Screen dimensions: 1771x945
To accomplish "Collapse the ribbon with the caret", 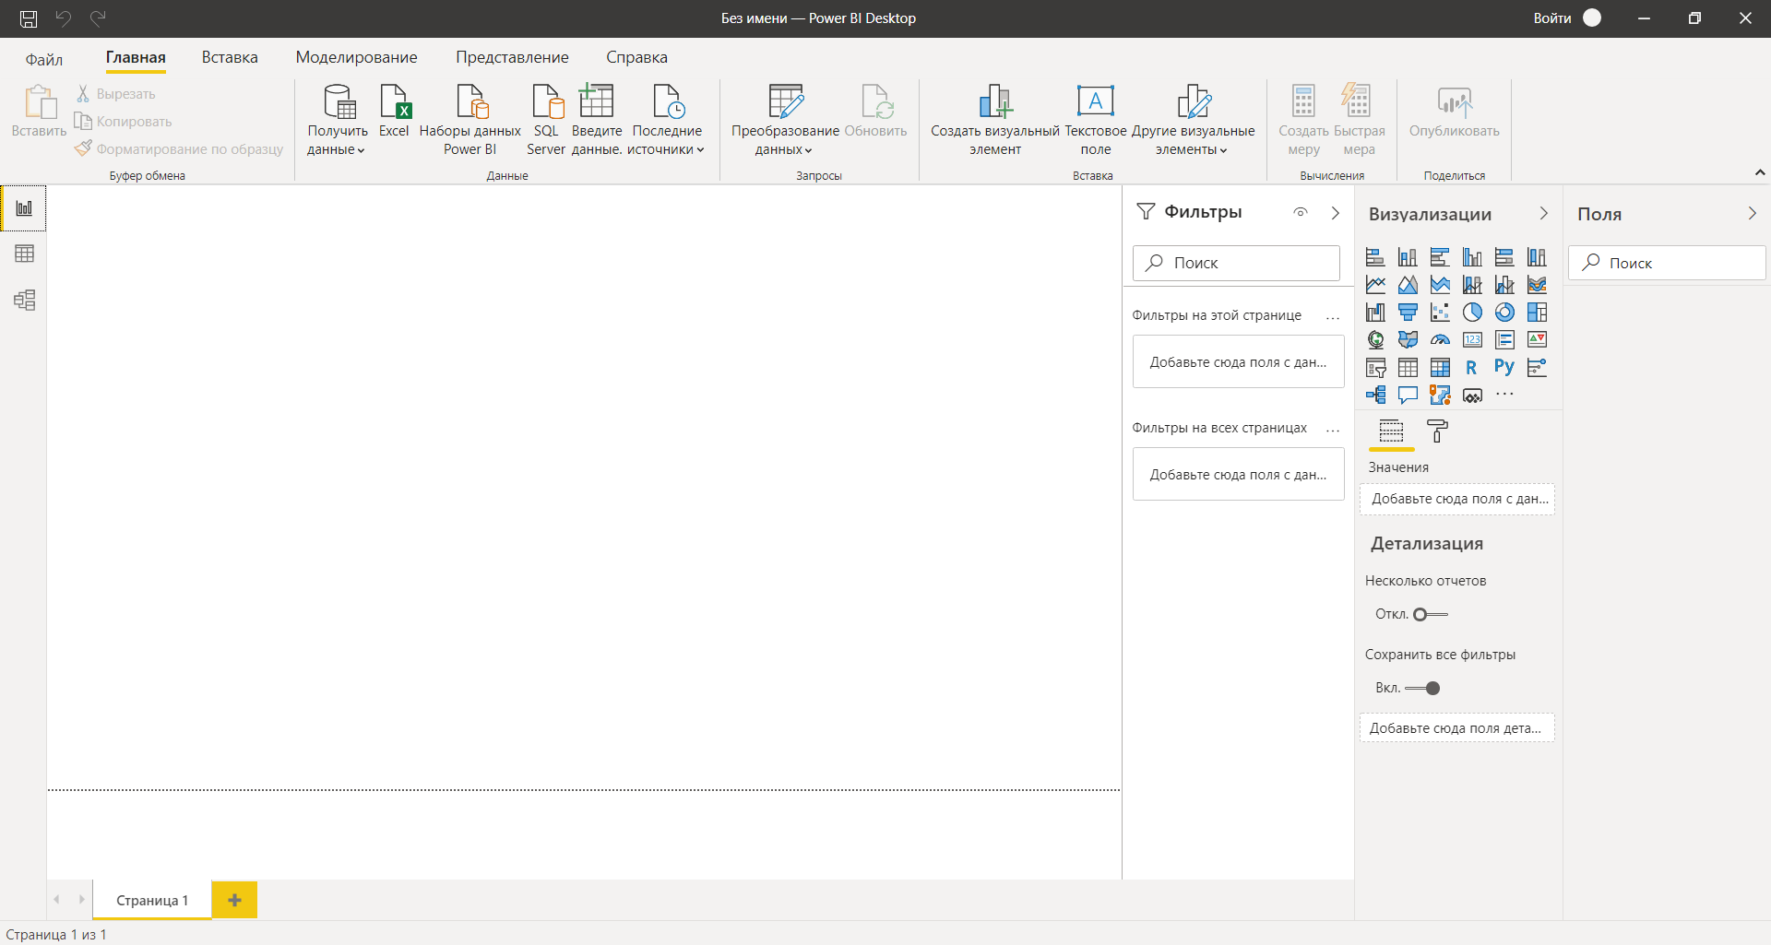I will [x=1759, y=172].
